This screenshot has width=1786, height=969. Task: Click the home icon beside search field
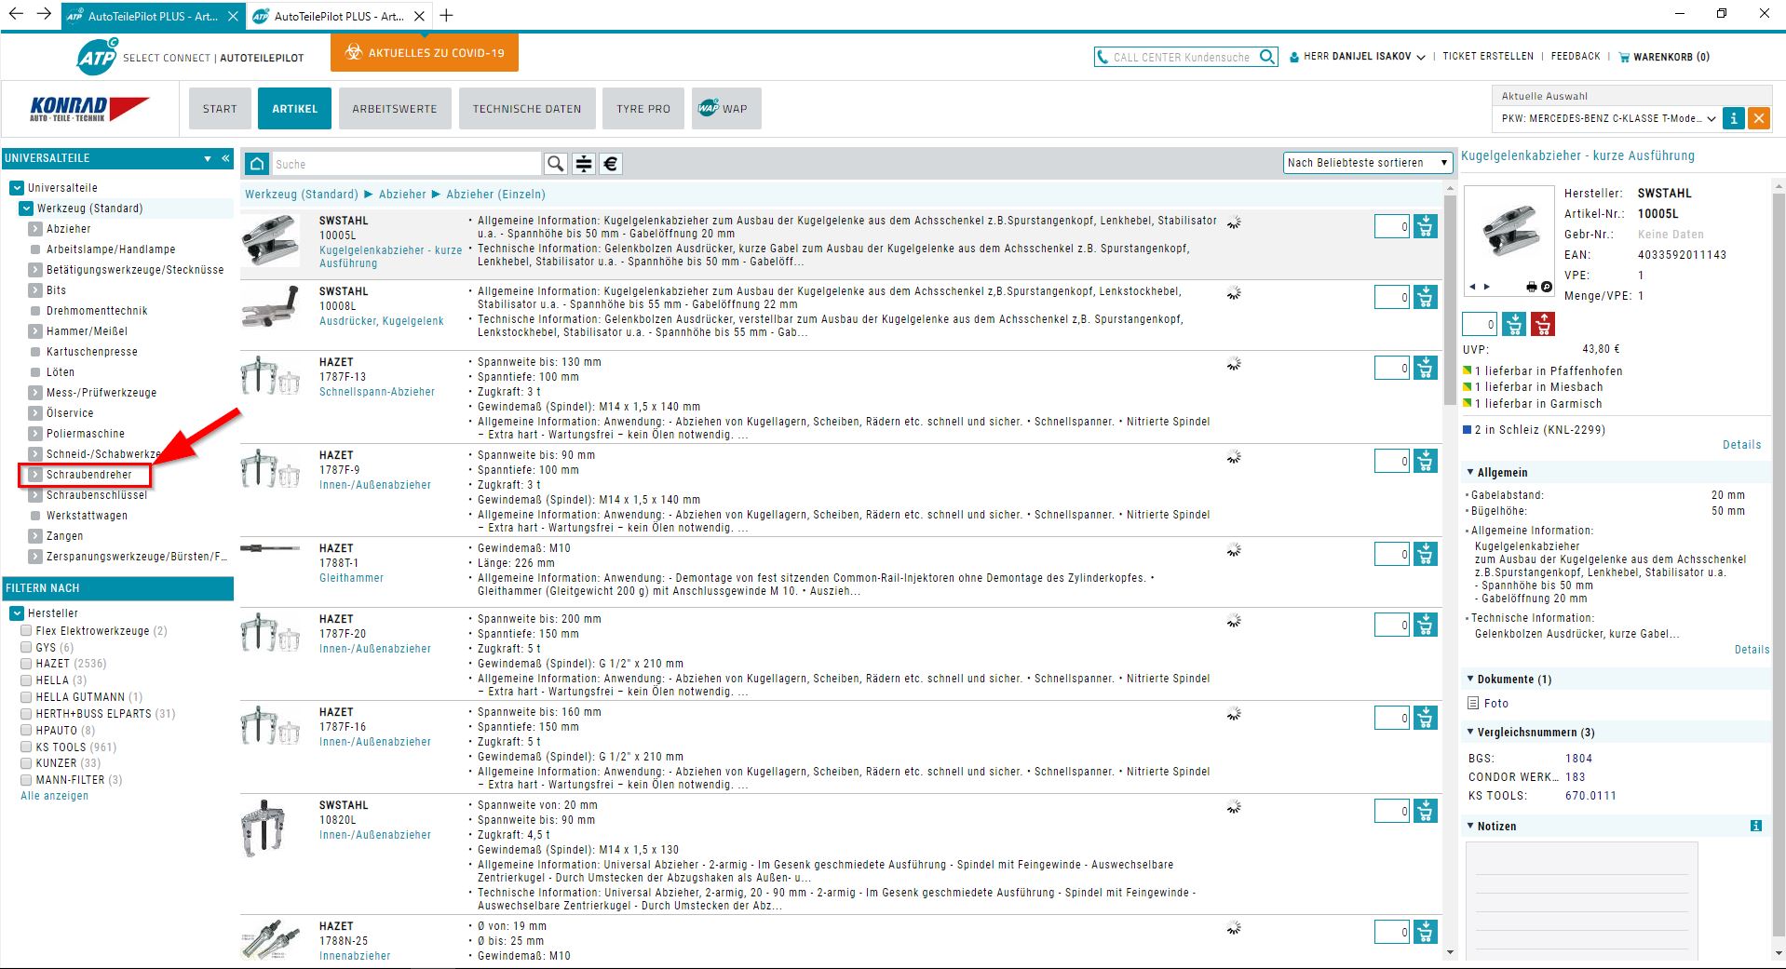257,164
